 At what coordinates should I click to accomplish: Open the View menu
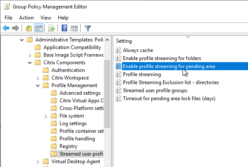pyautogui.click(x=46, y=18)
